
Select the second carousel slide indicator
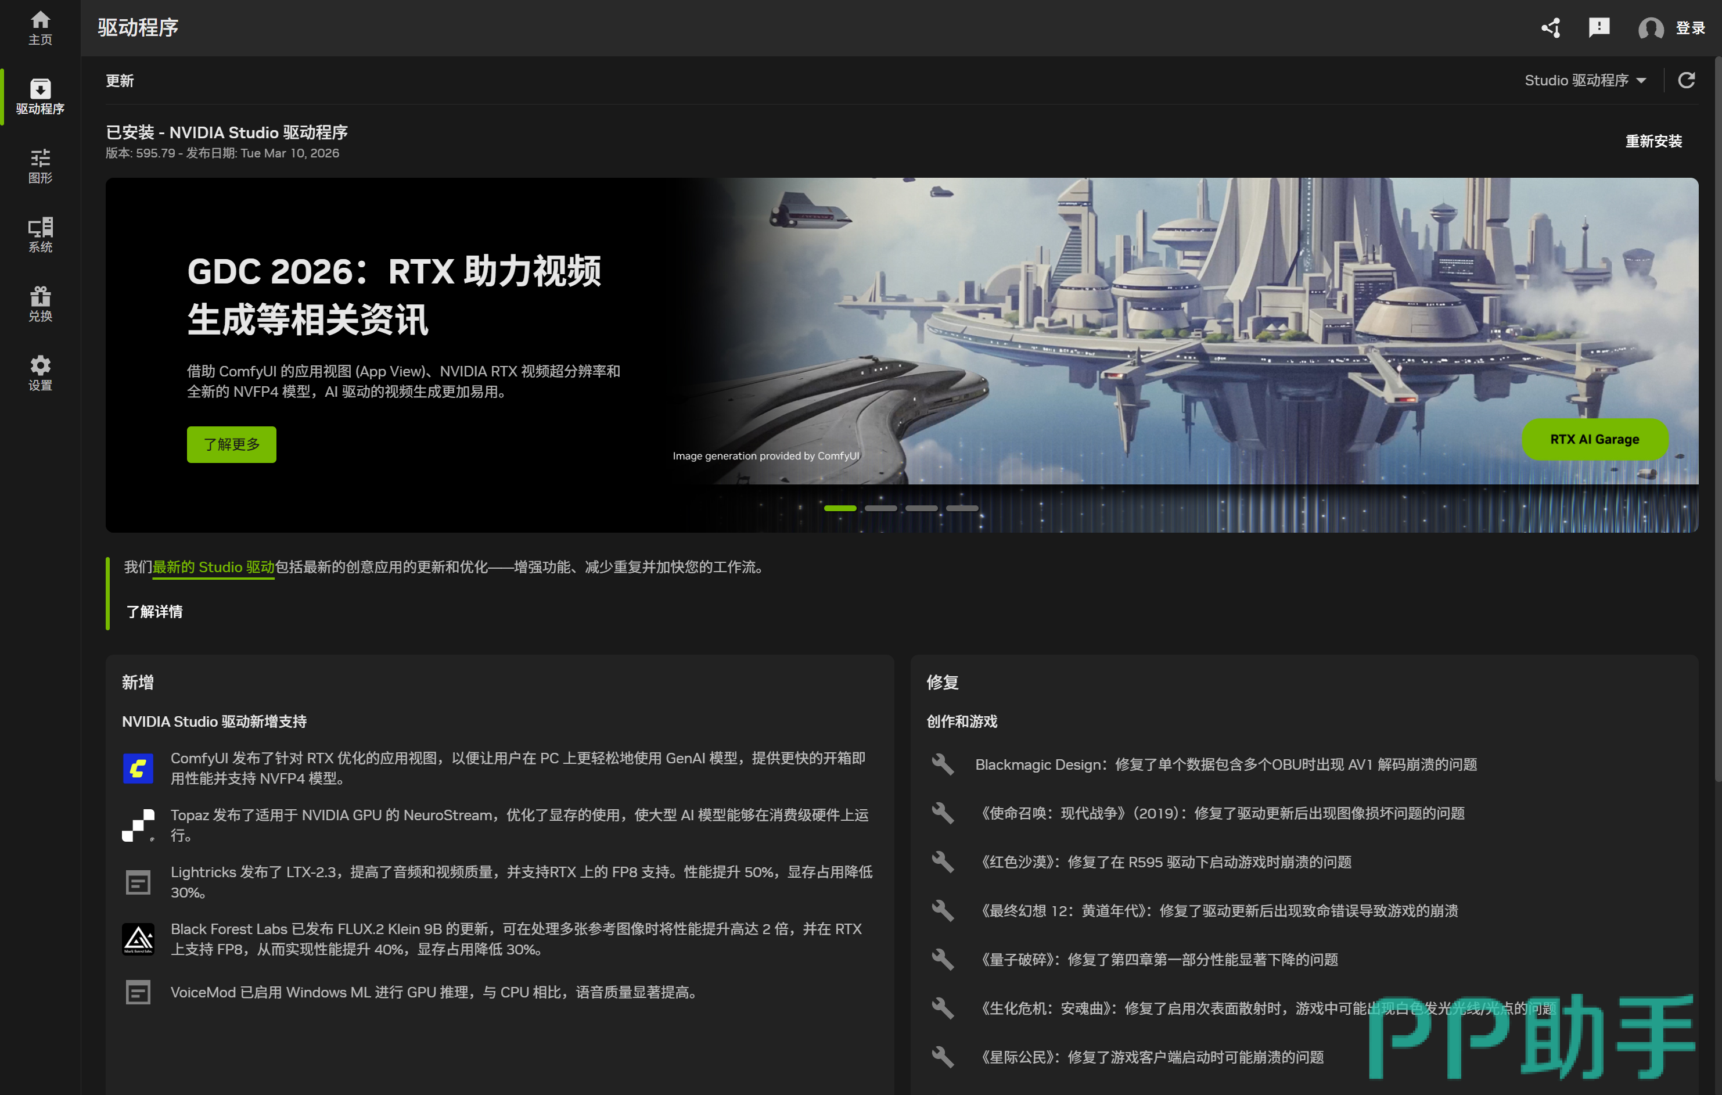[x=880, y=508]
